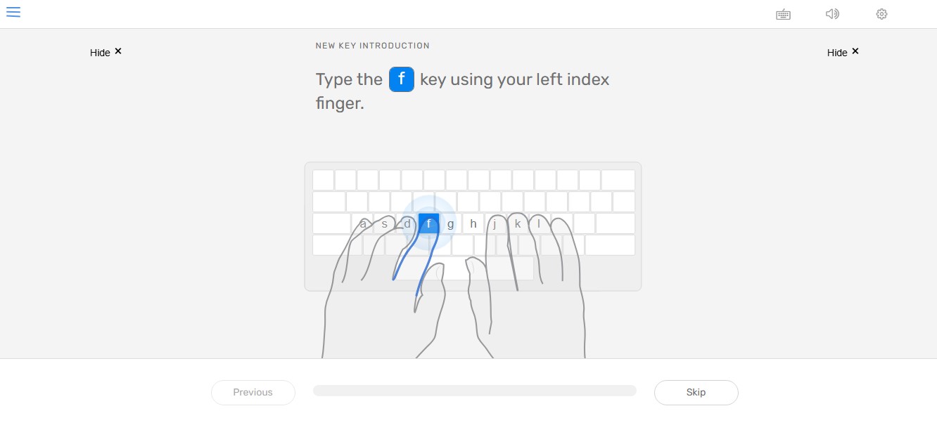Click the New Key Introduction heading
The image size is (937, 425).
click(372, 46)
